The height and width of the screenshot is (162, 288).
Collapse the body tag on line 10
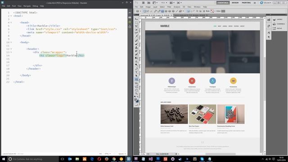pyautogui.click(x=11, y=42)
